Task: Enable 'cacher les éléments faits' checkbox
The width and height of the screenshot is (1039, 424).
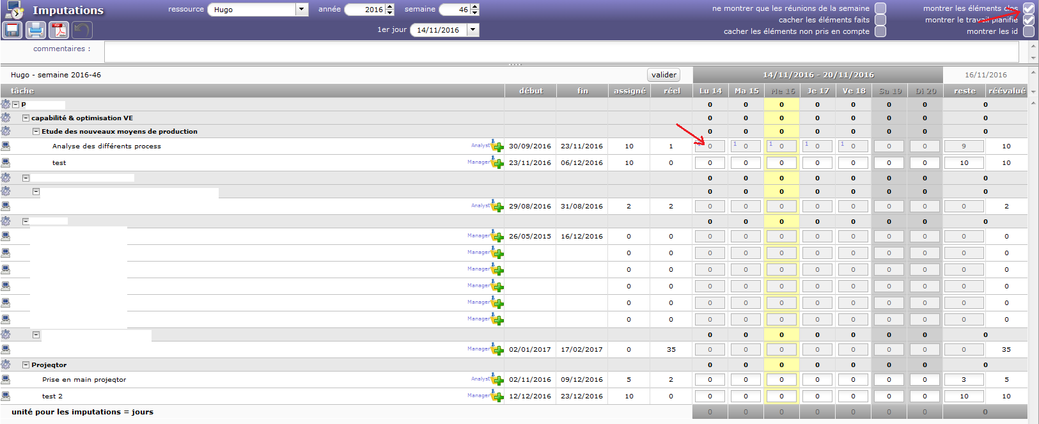Action: click(x=880, y=20)
